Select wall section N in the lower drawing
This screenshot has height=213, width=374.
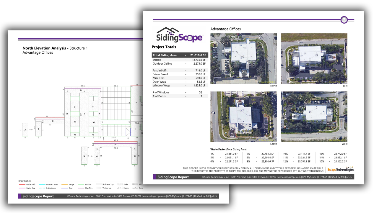click(x=84, y=156)
